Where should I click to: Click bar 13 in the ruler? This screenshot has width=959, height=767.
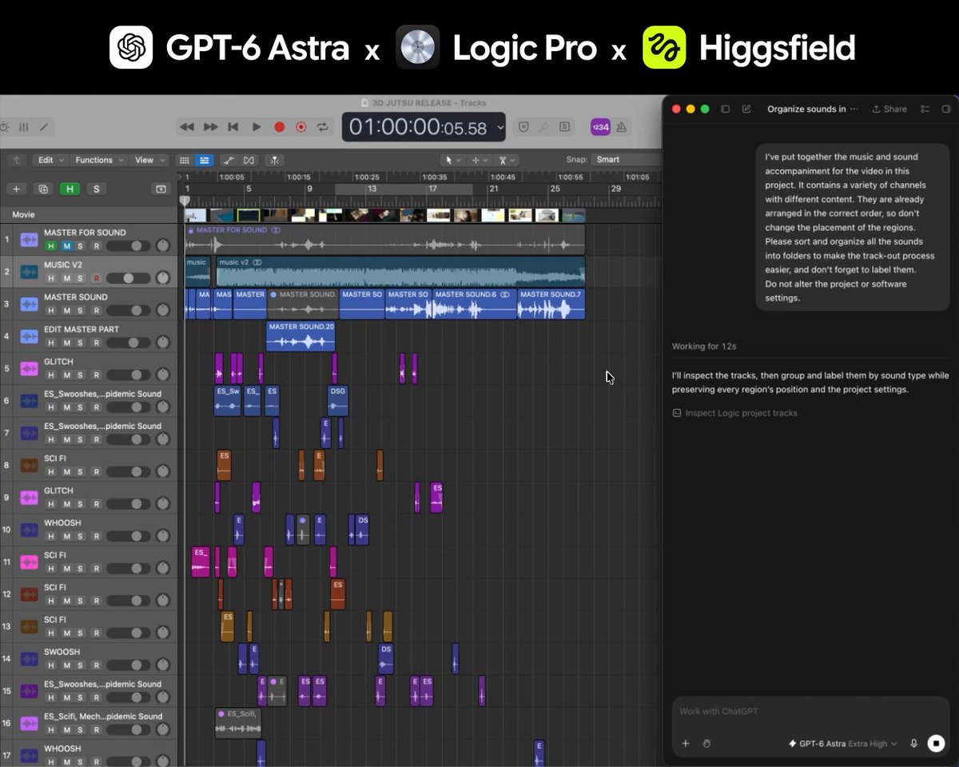(x=372, y=189)
